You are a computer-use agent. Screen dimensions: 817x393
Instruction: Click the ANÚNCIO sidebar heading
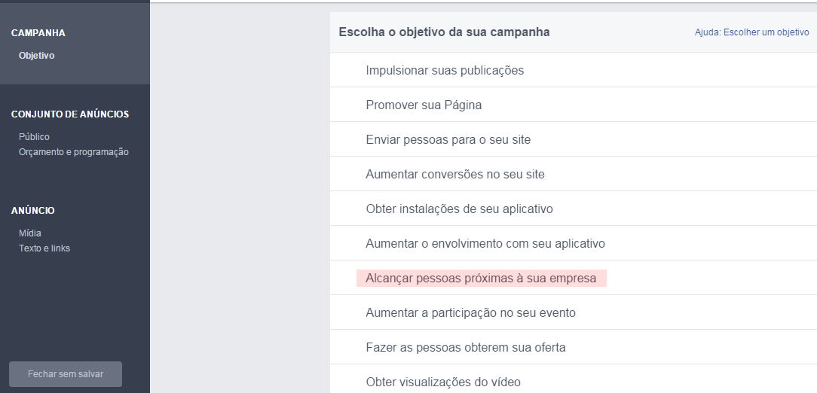pos(33,211)
